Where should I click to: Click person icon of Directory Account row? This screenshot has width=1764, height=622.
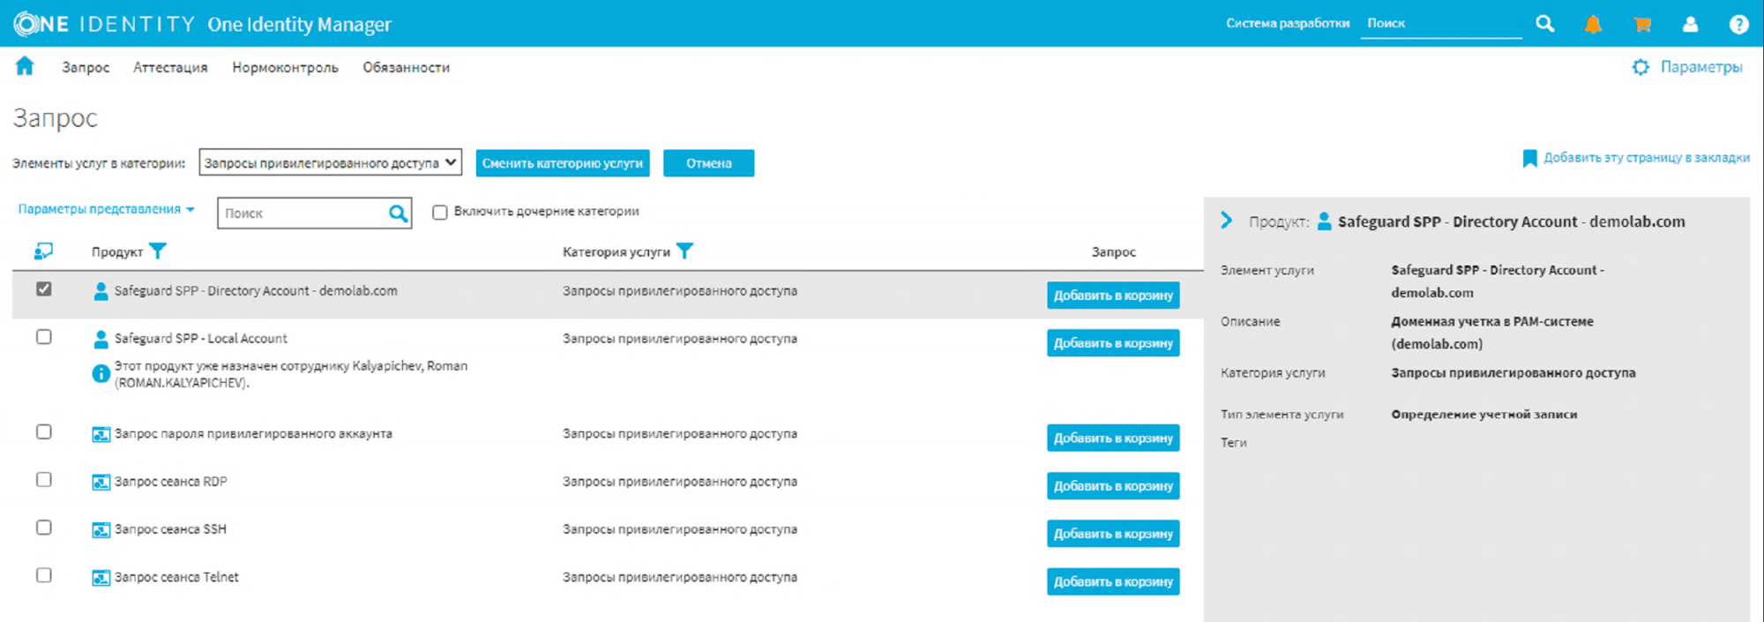[101, 291]
